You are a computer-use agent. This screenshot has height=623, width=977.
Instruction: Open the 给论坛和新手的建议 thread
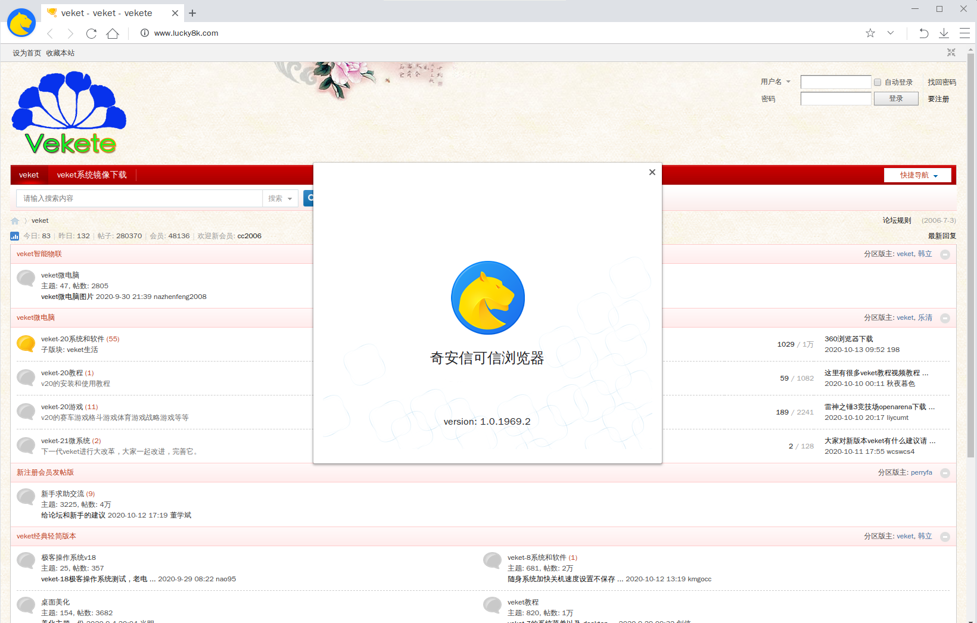(73, 515)
